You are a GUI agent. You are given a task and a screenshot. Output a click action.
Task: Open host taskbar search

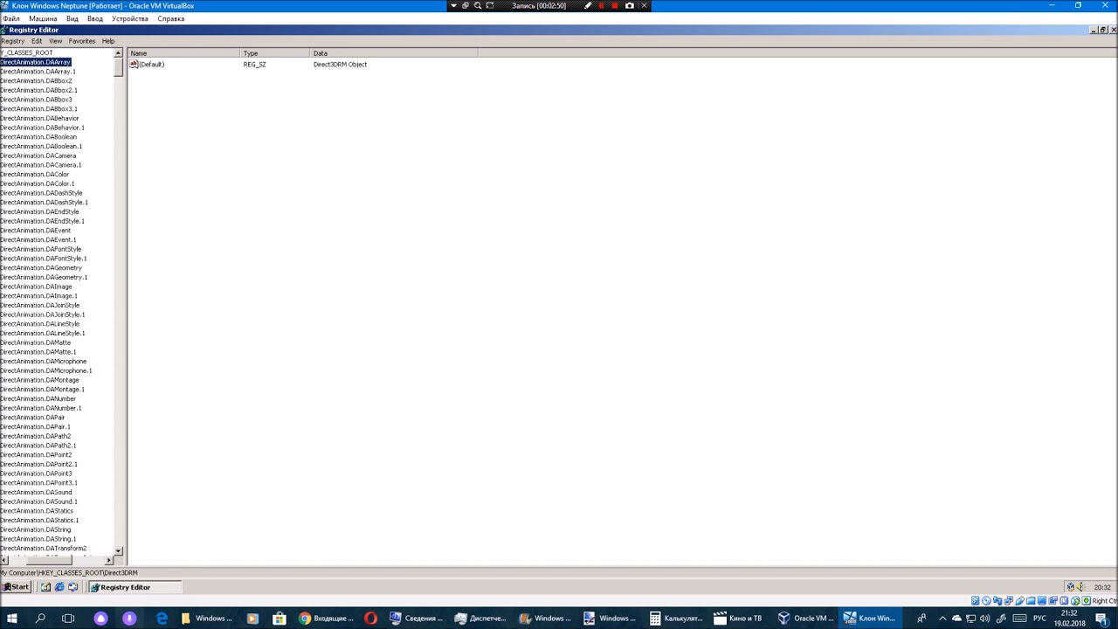[40, 619]
